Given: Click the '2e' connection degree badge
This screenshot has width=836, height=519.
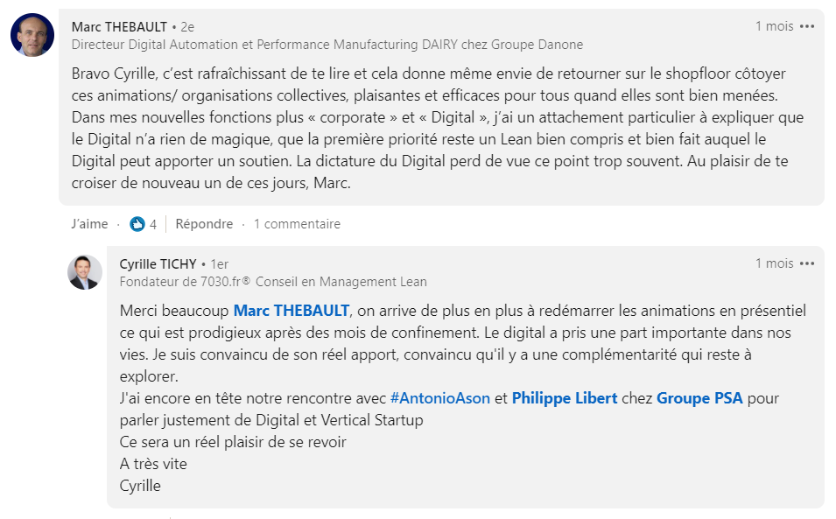Looking at the screenshot, I should pyautogui.click(x=187, y=26).
